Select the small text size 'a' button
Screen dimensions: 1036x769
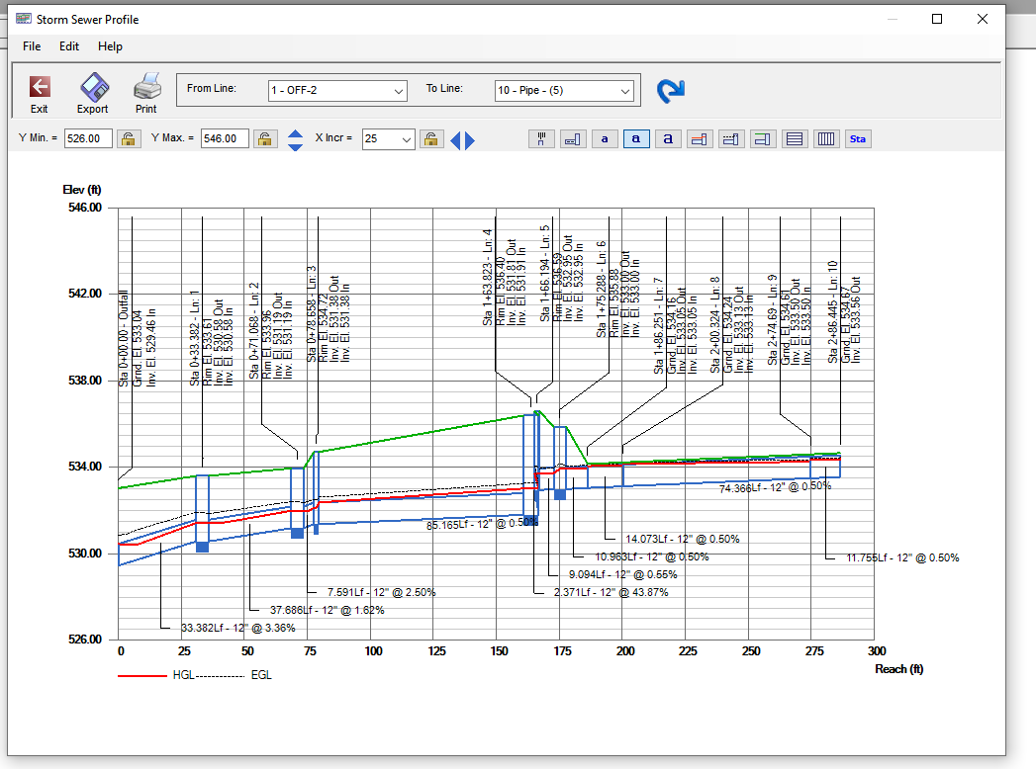pos(605,138)
